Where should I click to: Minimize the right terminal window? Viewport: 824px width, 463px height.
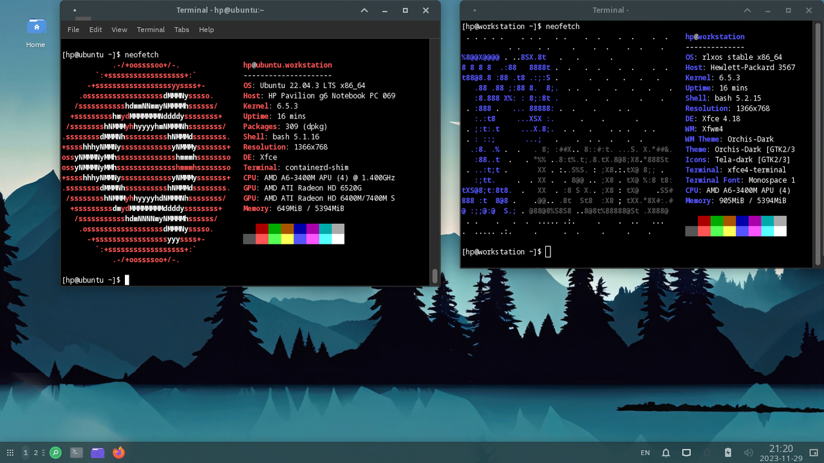point(768,11)
